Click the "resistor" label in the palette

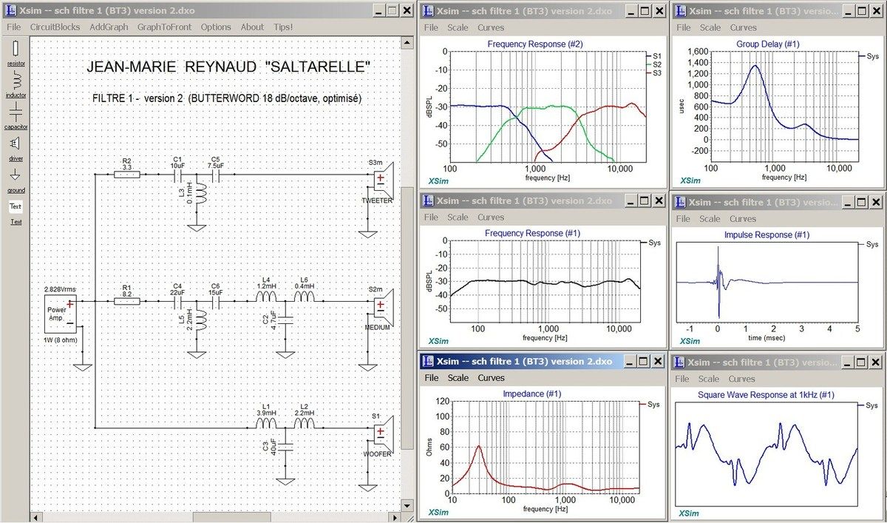tap(16, 64)
